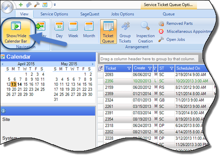Switch to Week view
Screen dimensions: 223x158
pos(73,30)
